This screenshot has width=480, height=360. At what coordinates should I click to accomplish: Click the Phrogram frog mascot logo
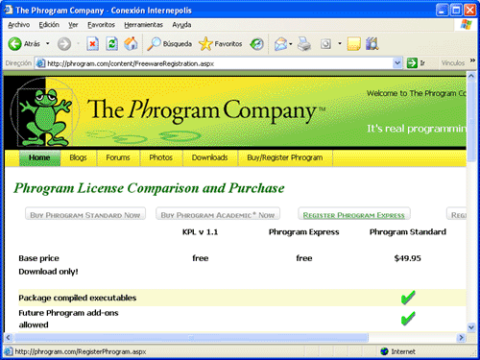click(45, 117)
